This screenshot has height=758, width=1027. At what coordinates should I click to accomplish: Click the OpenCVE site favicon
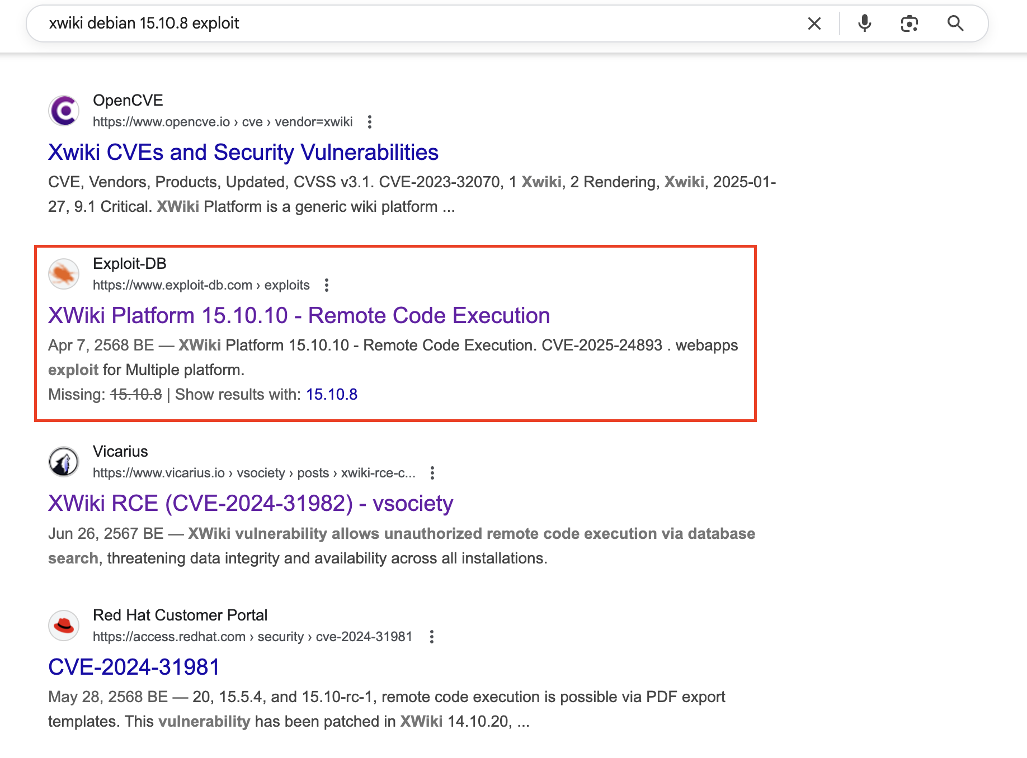tap(64, 111)
